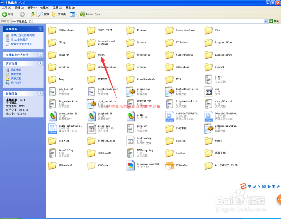Select the boot.backup file icon
Viewport: 281px width, 219px height.
click(x=131, y=141)
